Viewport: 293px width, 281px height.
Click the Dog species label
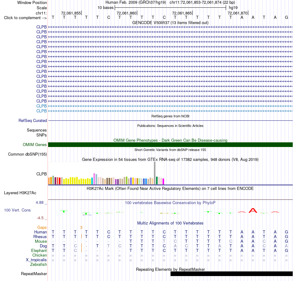tap(43, 246)
